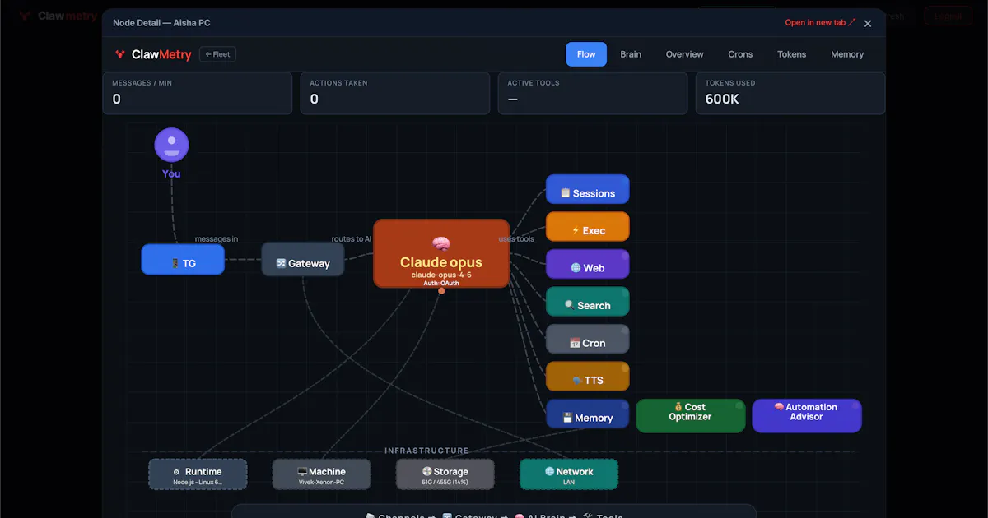Select the Gateway node

click(x=303, y=259)
